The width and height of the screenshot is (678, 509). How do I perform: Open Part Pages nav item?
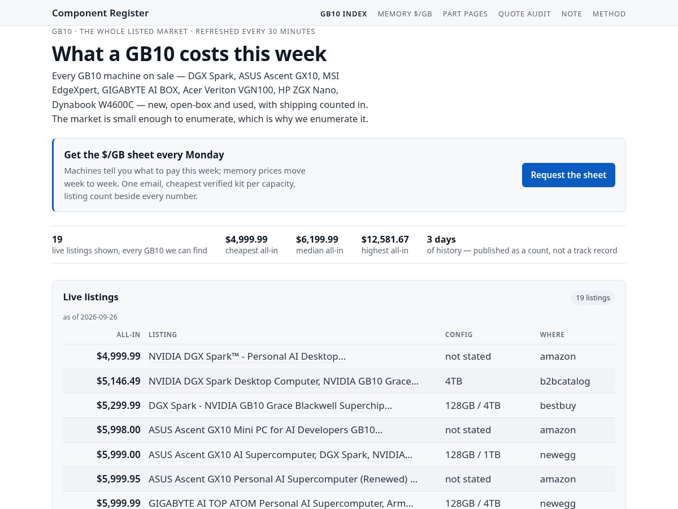pyautogui.click(x=465, y=14)
